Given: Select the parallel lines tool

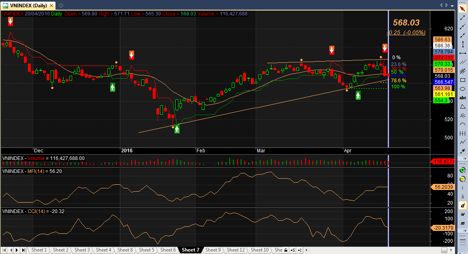Looking at the screenshot, I should click(463, 62).
